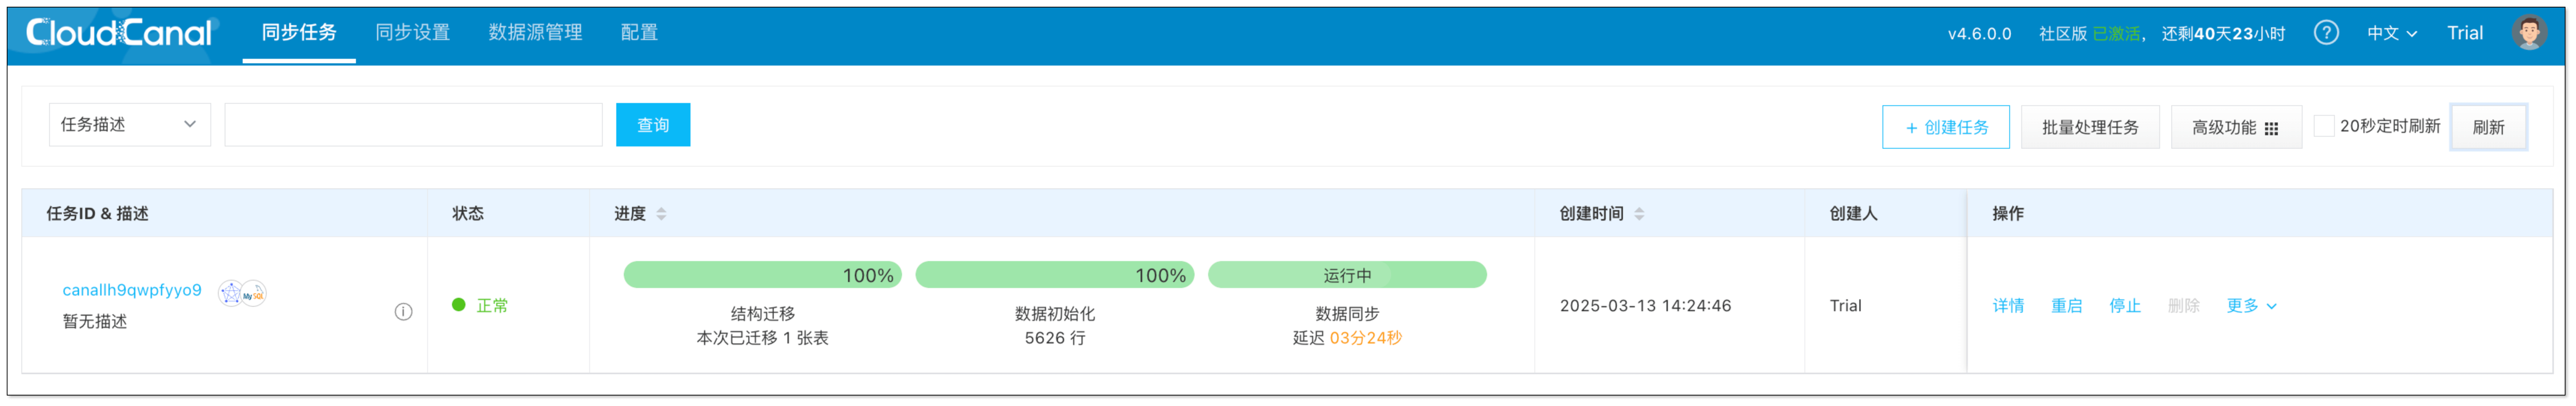The image size is (2576, 406).
Task: Click the 刷新 button
Action: (x=2489, y=126)
